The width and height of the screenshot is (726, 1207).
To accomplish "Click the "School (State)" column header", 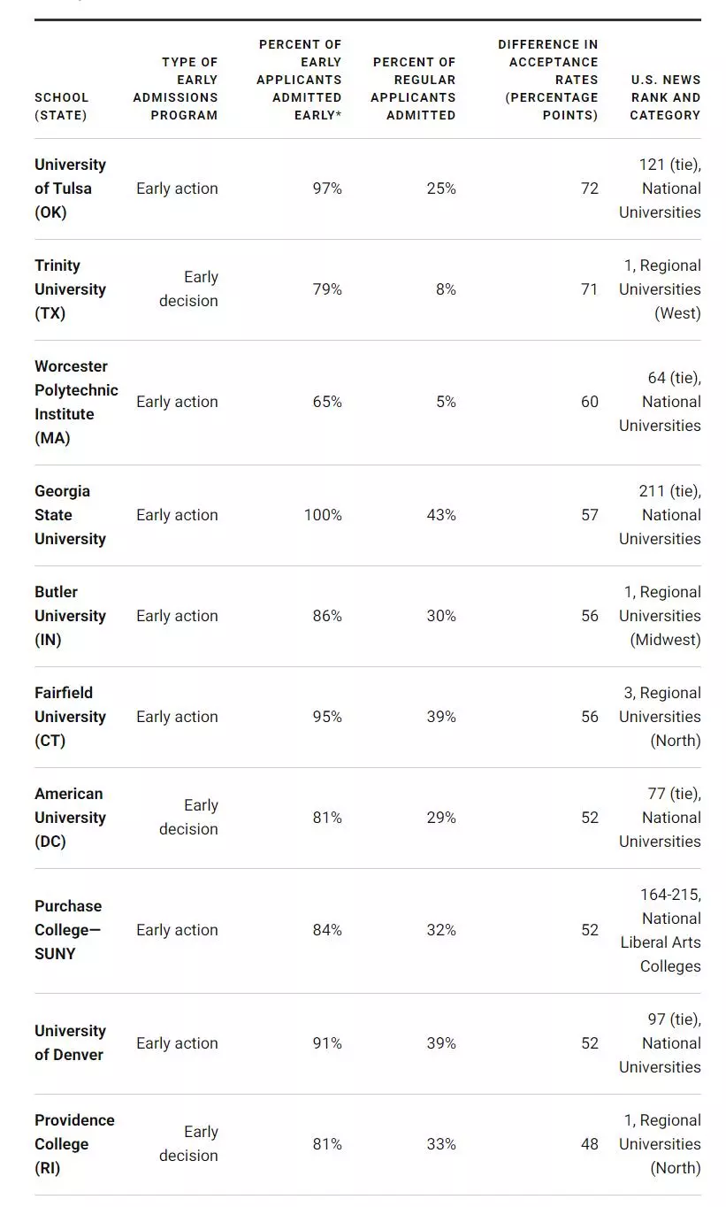I will [x=62, y=106].
